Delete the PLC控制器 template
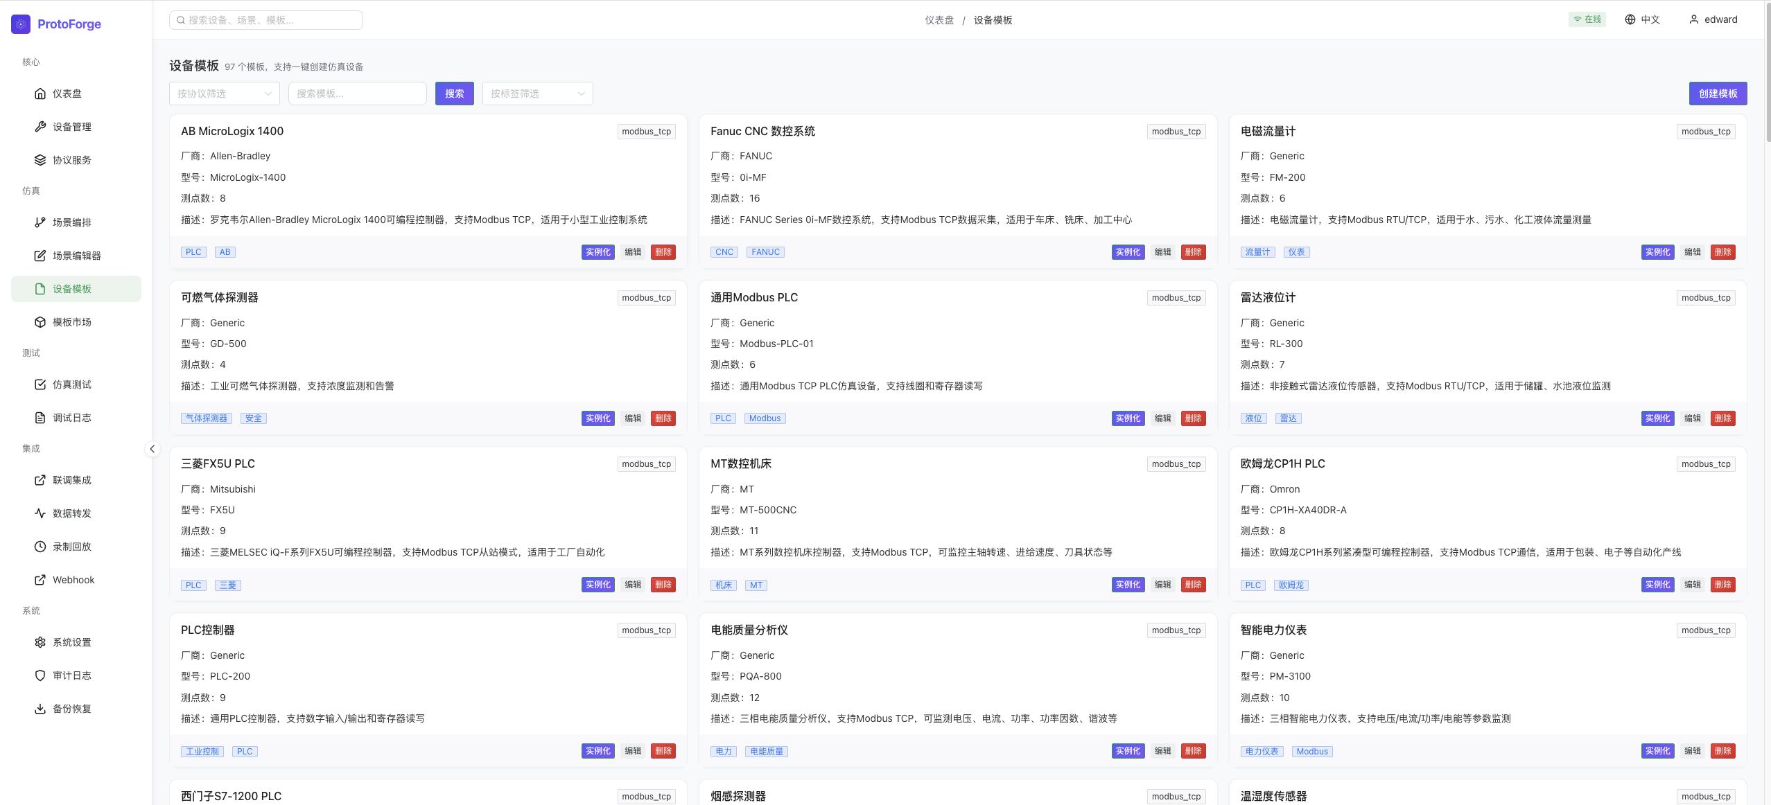1771x805 pixels. pyautogui.click(x=663, y=751)
